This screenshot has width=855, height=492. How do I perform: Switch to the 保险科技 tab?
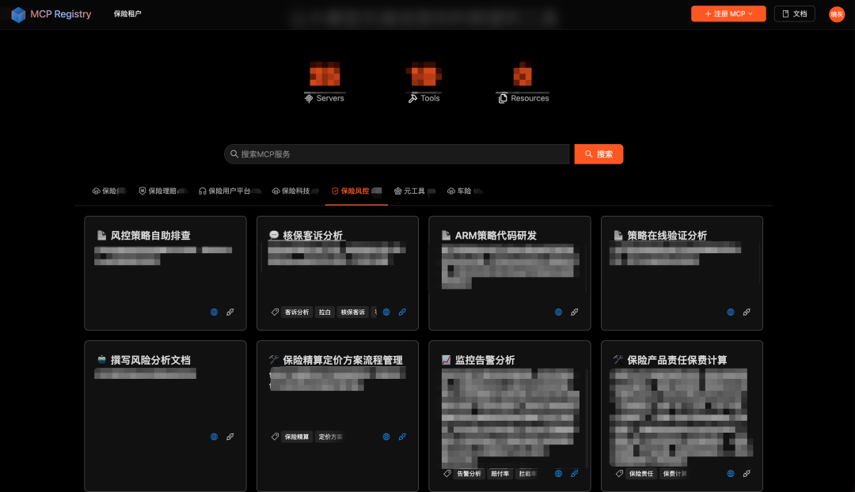(x=293, y=191)
